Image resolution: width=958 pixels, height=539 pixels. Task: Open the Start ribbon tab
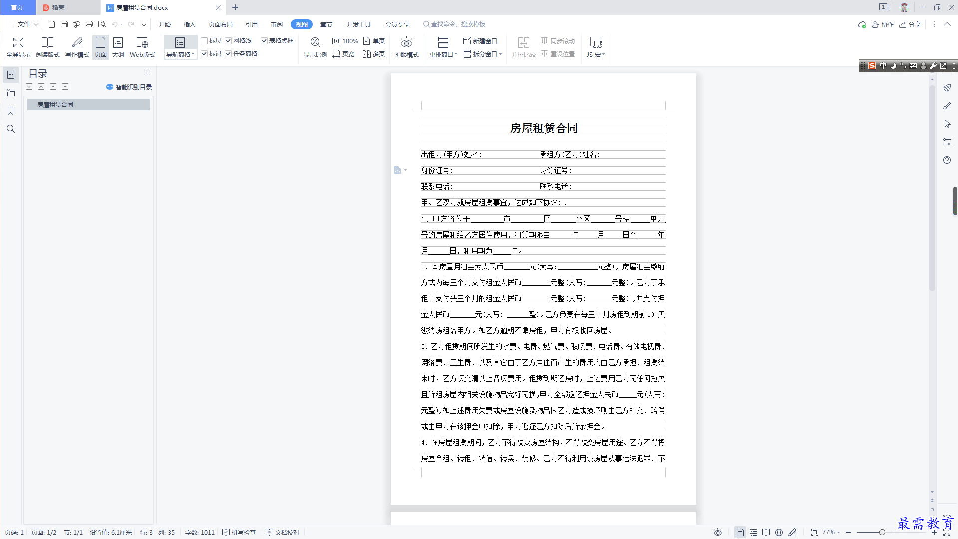tap(164, 24)
